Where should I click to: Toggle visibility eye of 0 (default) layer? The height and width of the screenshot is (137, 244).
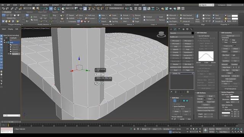point(6,38)
